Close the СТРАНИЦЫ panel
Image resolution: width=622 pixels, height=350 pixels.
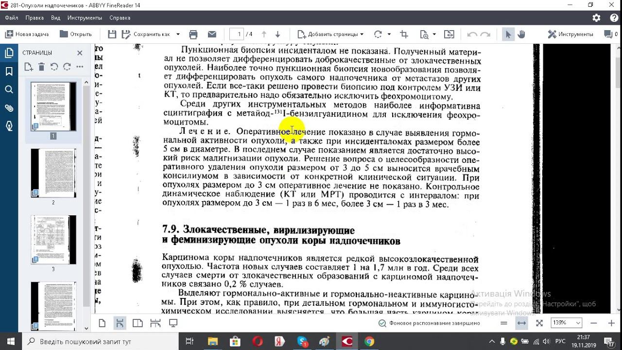coord(80,52)
